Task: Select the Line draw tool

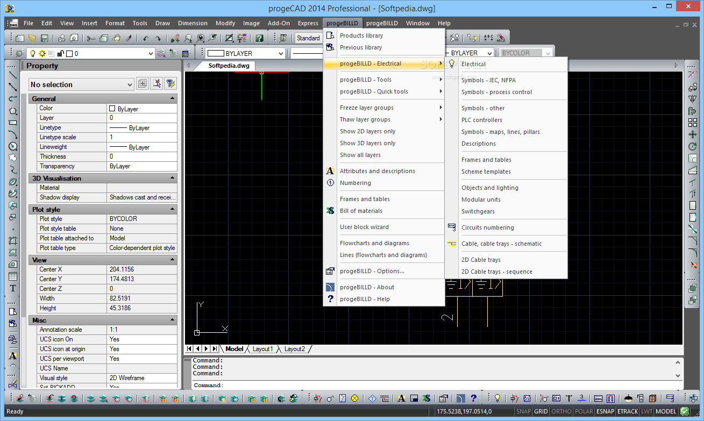Action: [13, 75]
